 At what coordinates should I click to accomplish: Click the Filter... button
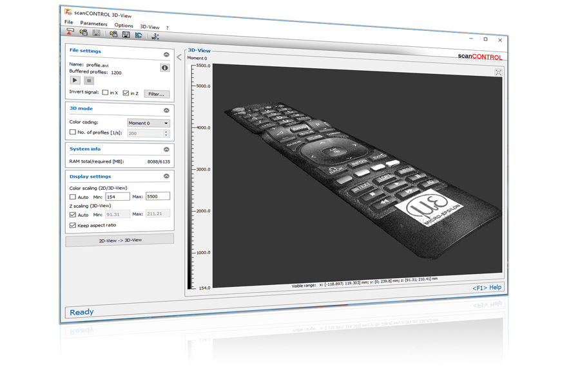pos(157,94)
